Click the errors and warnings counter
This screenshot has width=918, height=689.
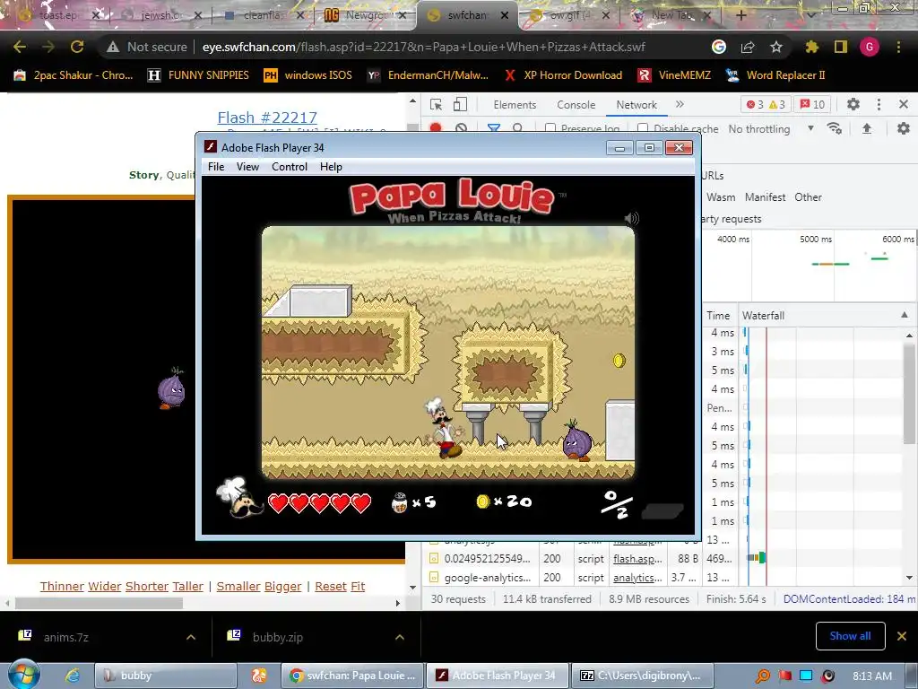point(766,105)
